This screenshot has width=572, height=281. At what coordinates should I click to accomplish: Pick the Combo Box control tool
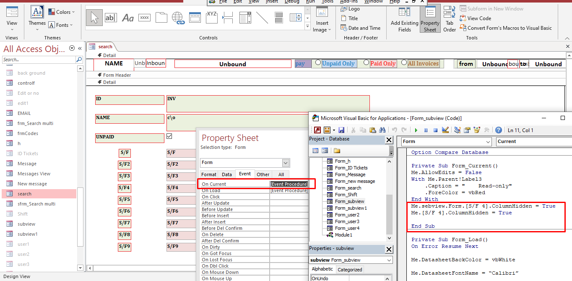[x=245, y=18]
